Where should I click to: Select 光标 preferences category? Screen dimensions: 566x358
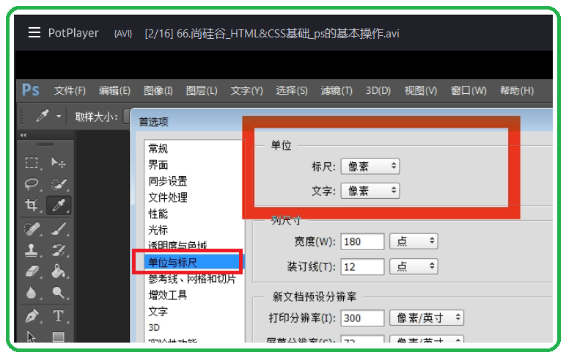pyautogui.click(x=158, y=230)
